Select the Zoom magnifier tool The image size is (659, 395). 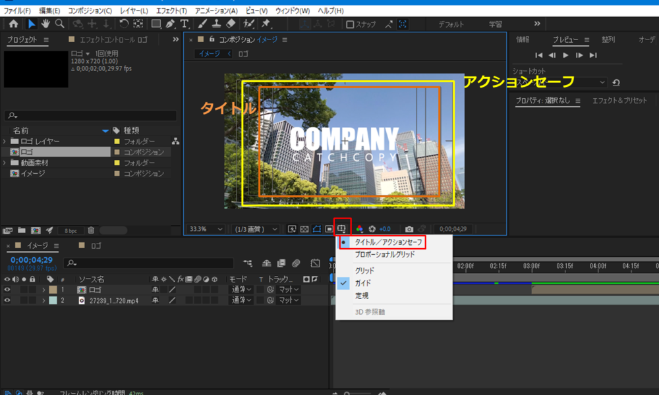59,24
